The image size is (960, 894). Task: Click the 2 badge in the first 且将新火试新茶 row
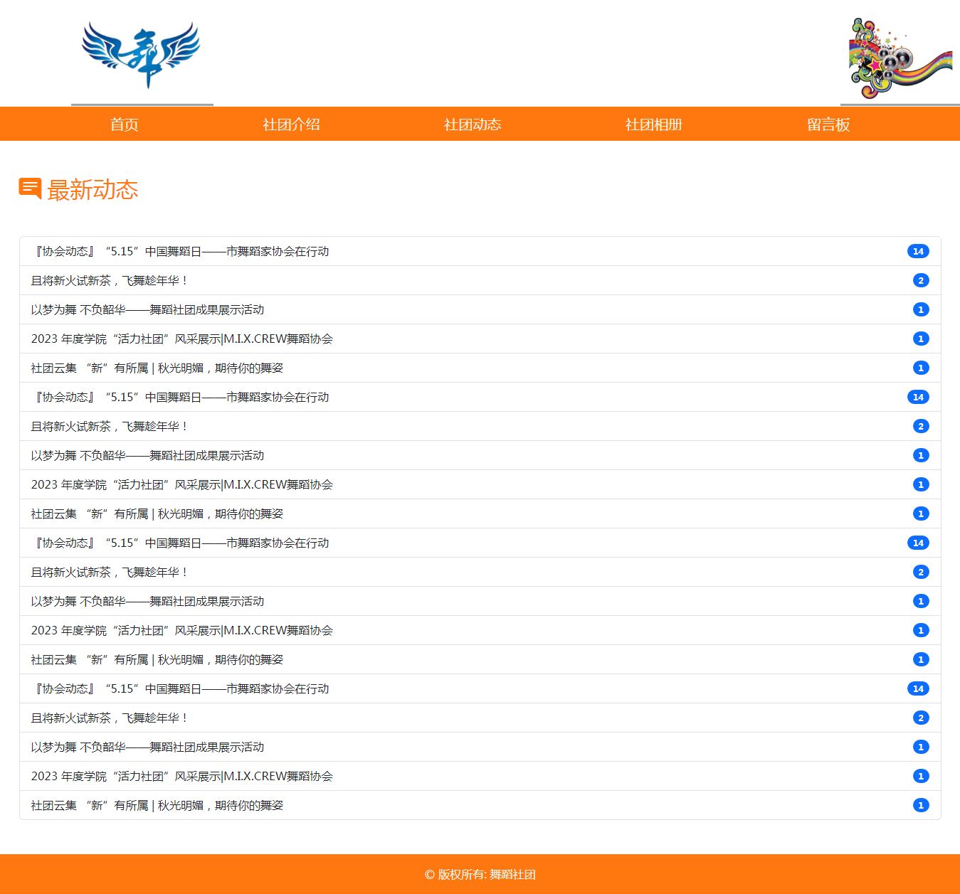click(921, 280)
